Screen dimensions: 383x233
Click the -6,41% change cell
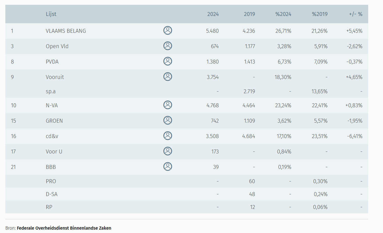point(355,136)
